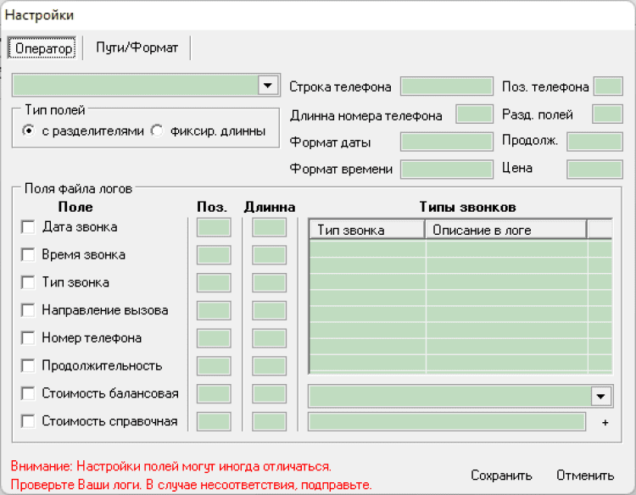
Task: Click the Строка телефона input field
Action: [x=447, y=86]
